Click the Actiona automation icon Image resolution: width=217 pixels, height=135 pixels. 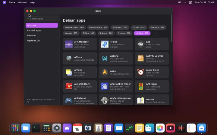tap(105, 58)
